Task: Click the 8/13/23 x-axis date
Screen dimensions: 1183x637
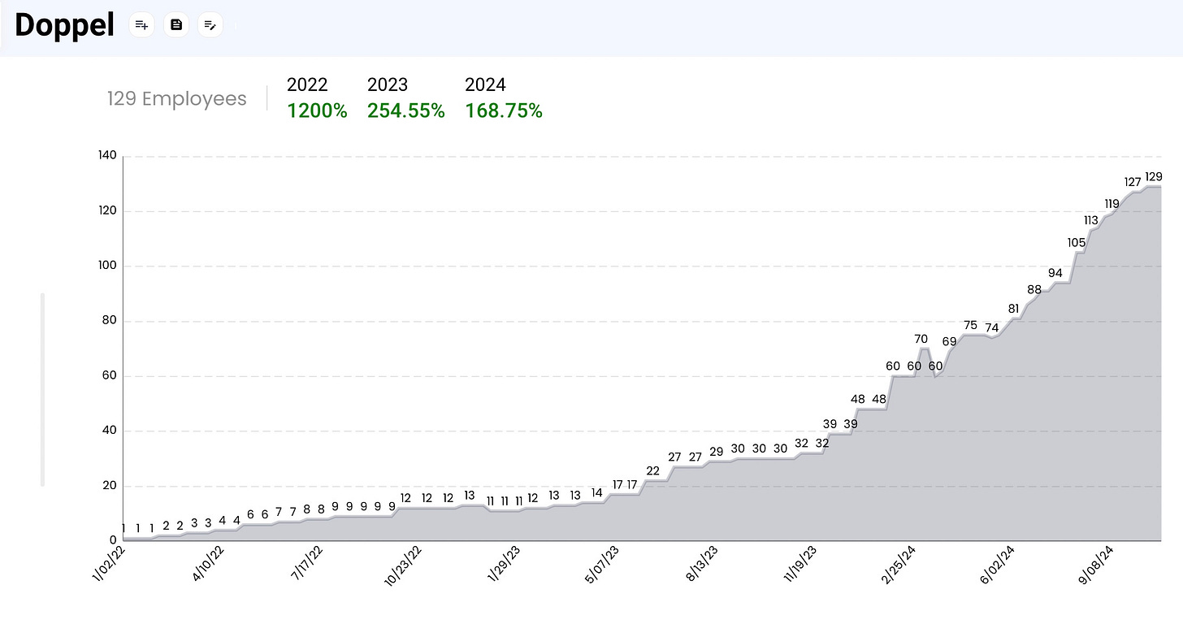Action: click(x=704, y=565)
